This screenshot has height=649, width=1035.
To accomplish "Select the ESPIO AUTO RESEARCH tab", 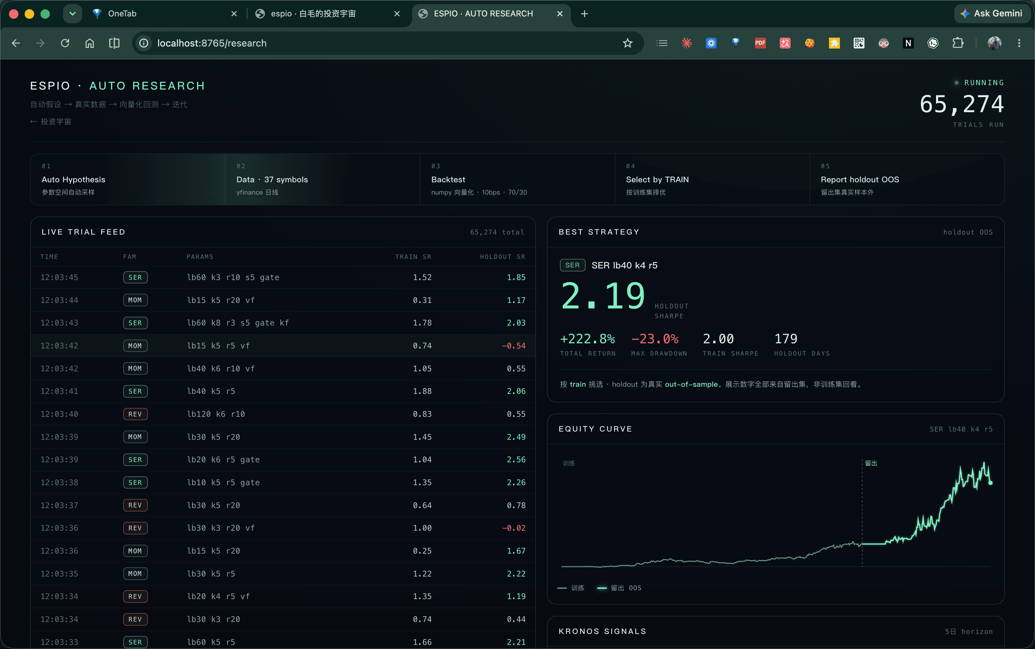I will tap(491, 14).
